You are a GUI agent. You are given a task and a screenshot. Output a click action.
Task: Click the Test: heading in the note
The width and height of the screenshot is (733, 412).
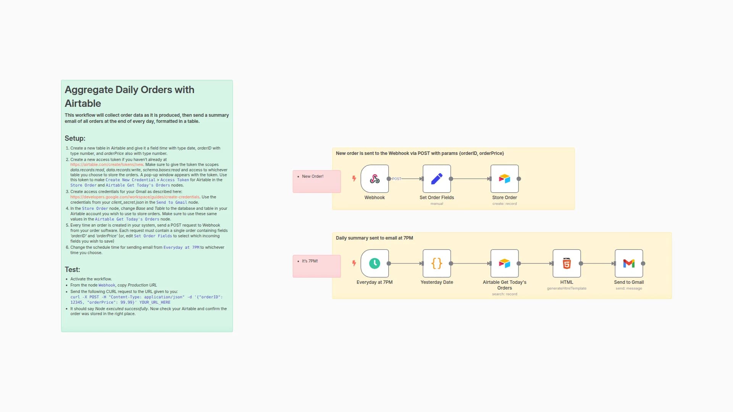tap(72, 270)
